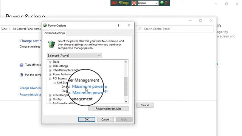Click the moon icon beside Put the computer
Image resolution: width=242 pixels, height=136 pixels.
[x=22, y=75]
